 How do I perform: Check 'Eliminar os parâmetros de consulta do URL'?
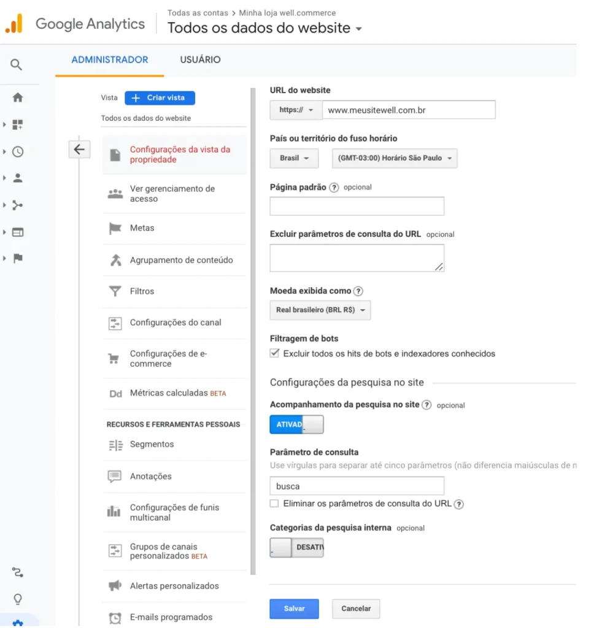[x=274, y=504]
